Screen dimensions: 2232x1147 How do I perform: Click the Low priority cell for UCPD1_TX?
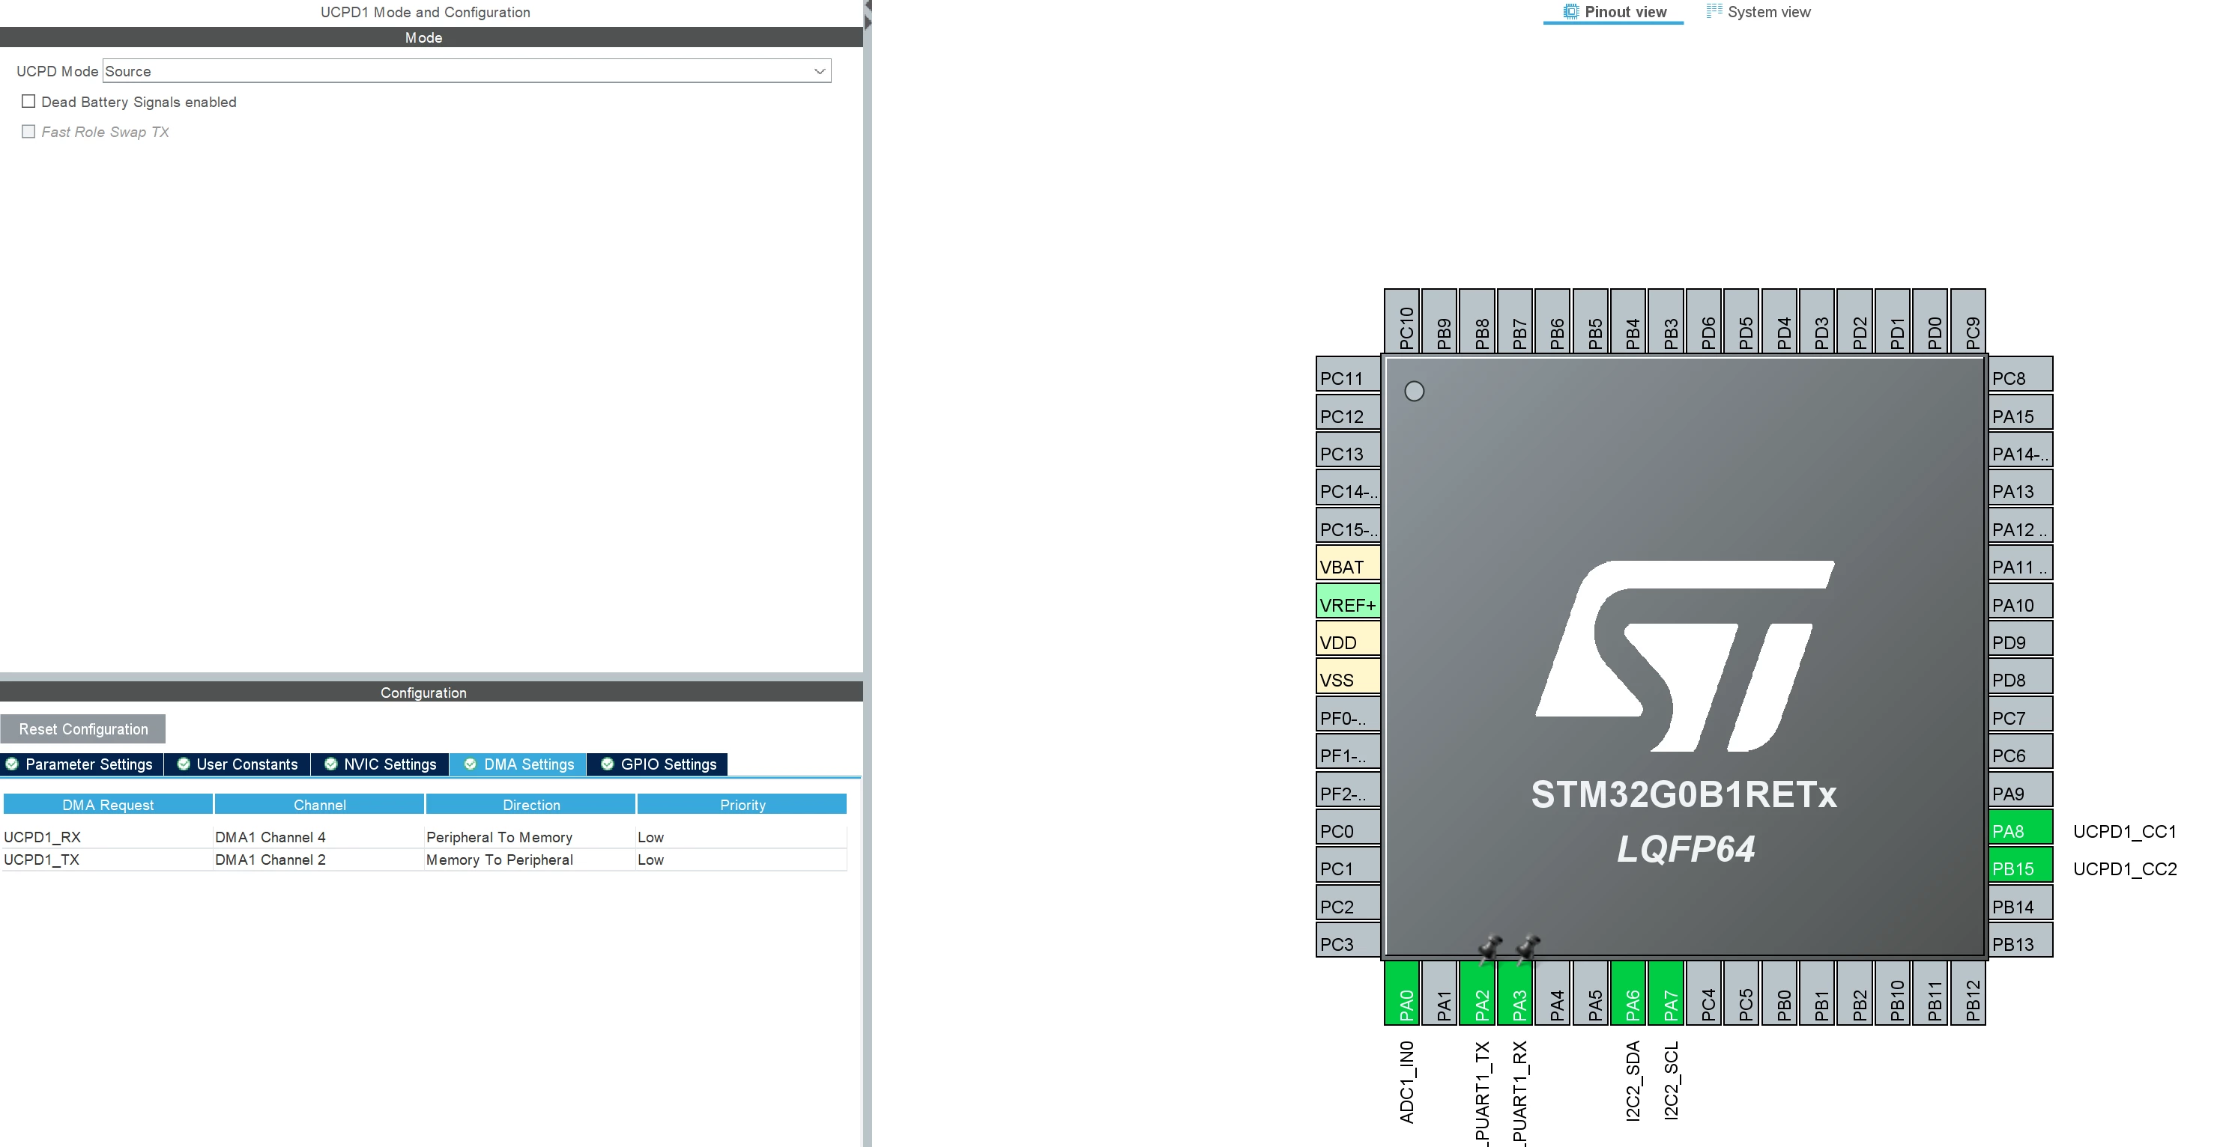pos(742,860)
